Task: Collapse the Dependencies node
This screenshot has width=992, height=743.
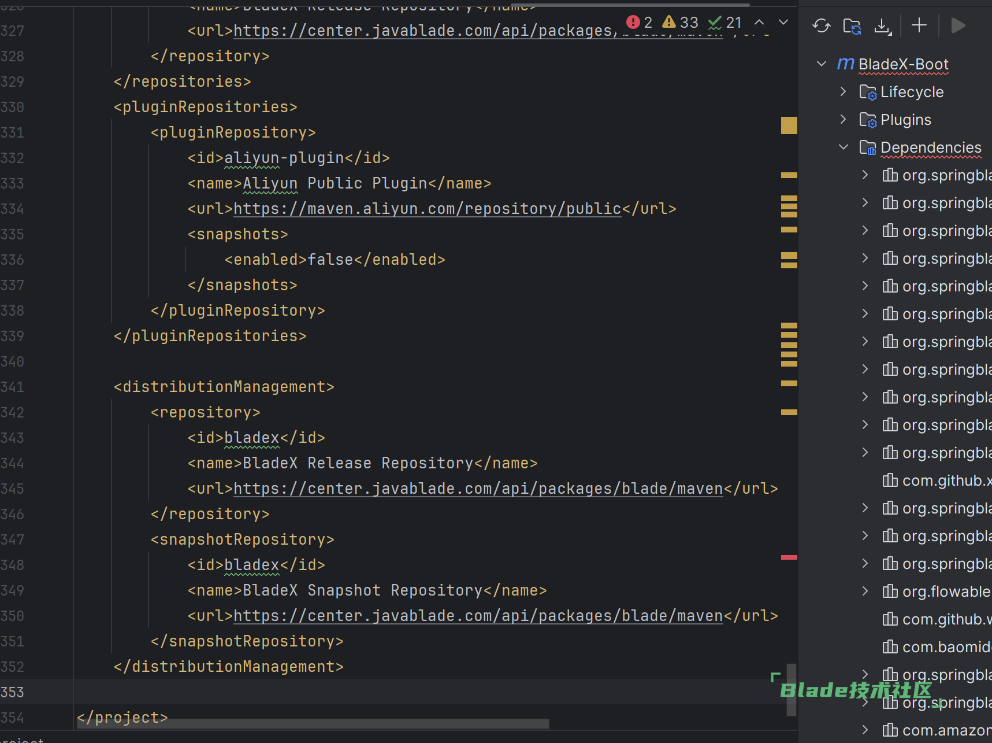Action: (844, 147)
